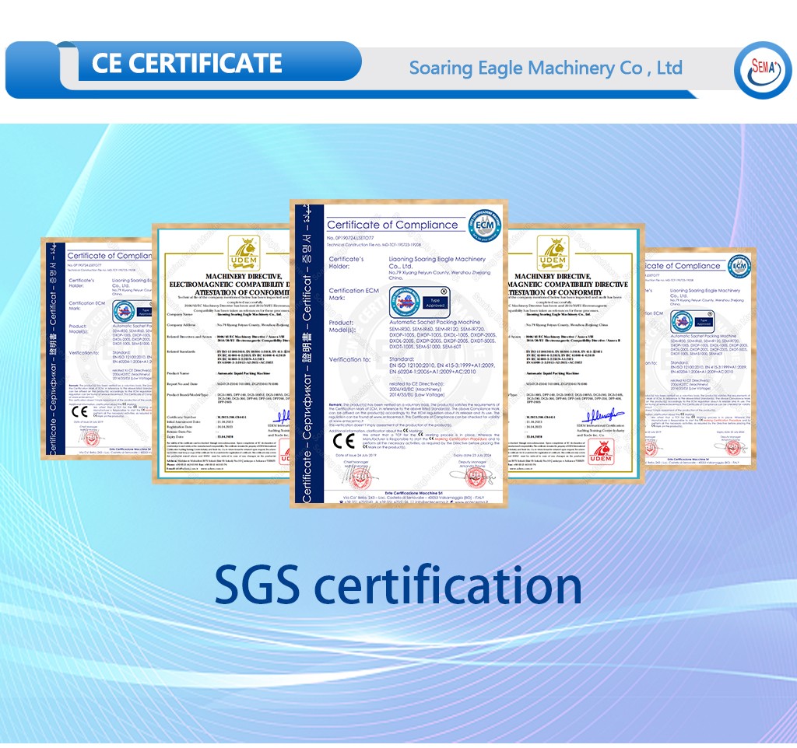Click the UDEM crest logo on right certificate
The width and height of the screenshot is (797, 748).
point(553,253)
